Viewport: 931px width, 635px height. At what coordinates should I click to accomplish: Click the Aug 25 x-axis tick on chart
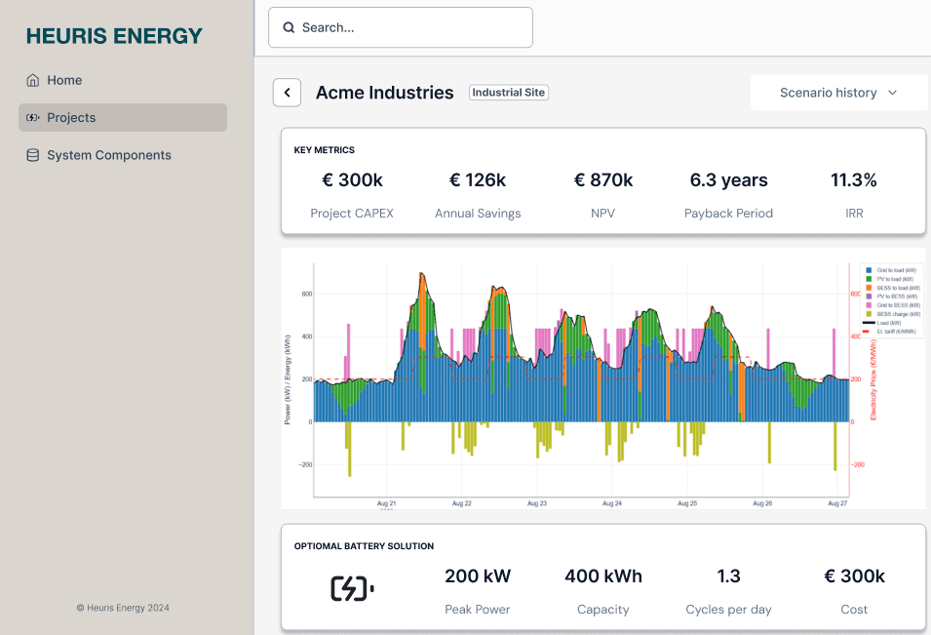(687, 503)
